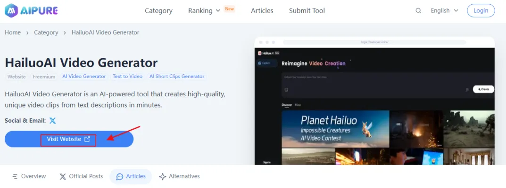Open the English language dropdown

tap(444, 10)
